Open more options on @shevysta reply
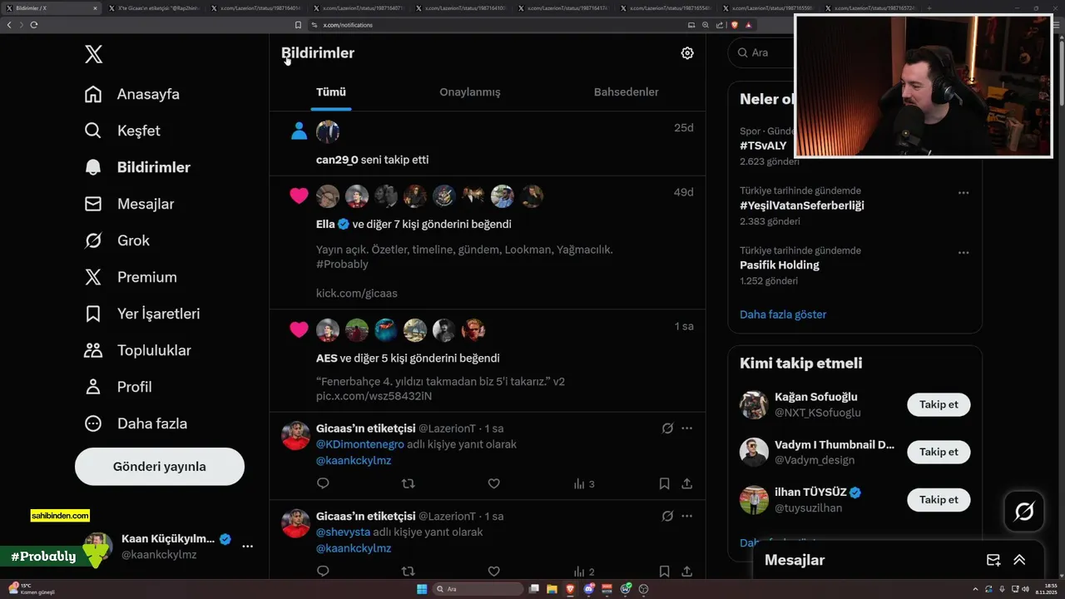This screenshot has width=1065, height=599. [x=687, y=517]
